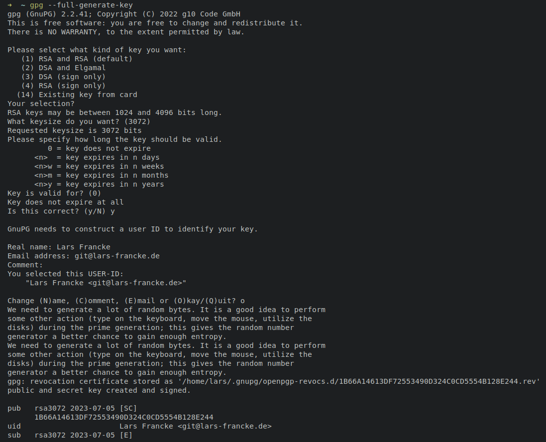Viewport: 546px width, 442px height.
Task: Click option (14) Existing key from card
Action: 77,95
